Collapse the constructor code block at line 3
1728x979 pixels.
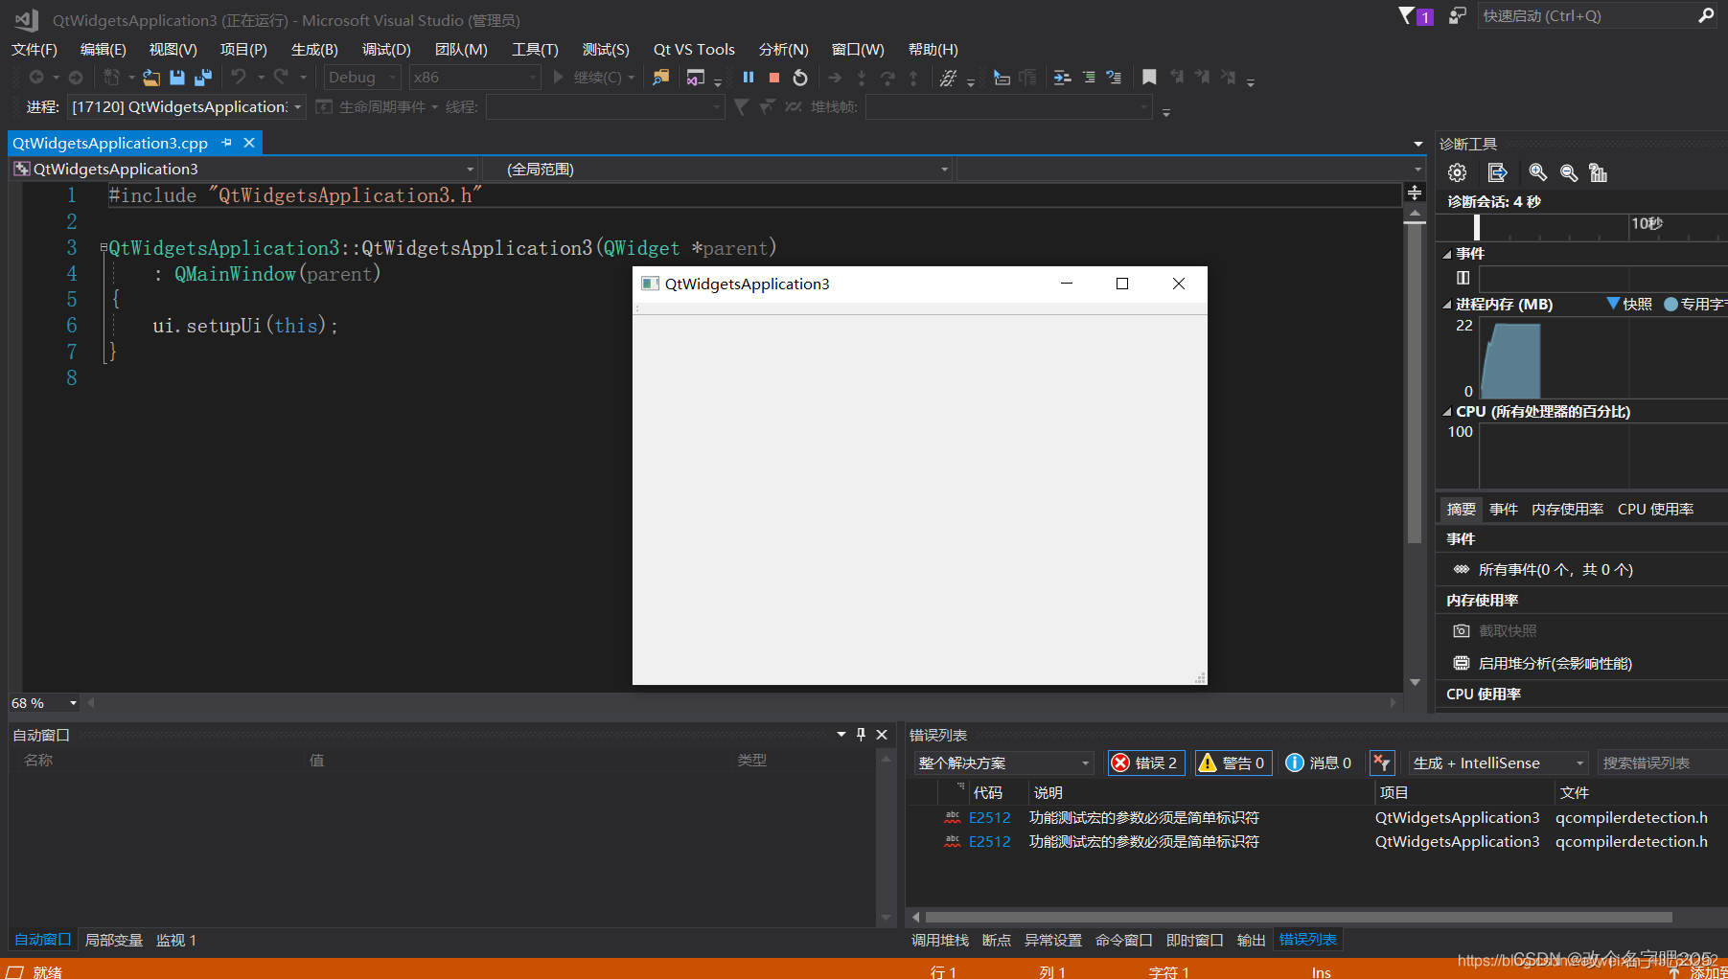pos(104,248)
